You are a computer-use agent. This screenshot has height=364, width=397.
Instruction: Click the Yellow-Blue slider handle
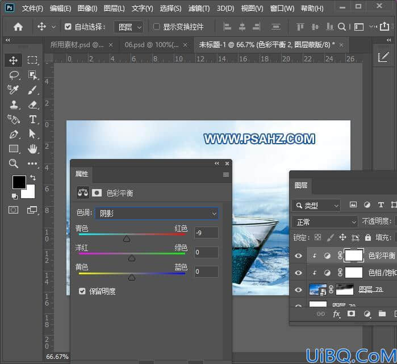pyautogui.click(x=132, y=278)
